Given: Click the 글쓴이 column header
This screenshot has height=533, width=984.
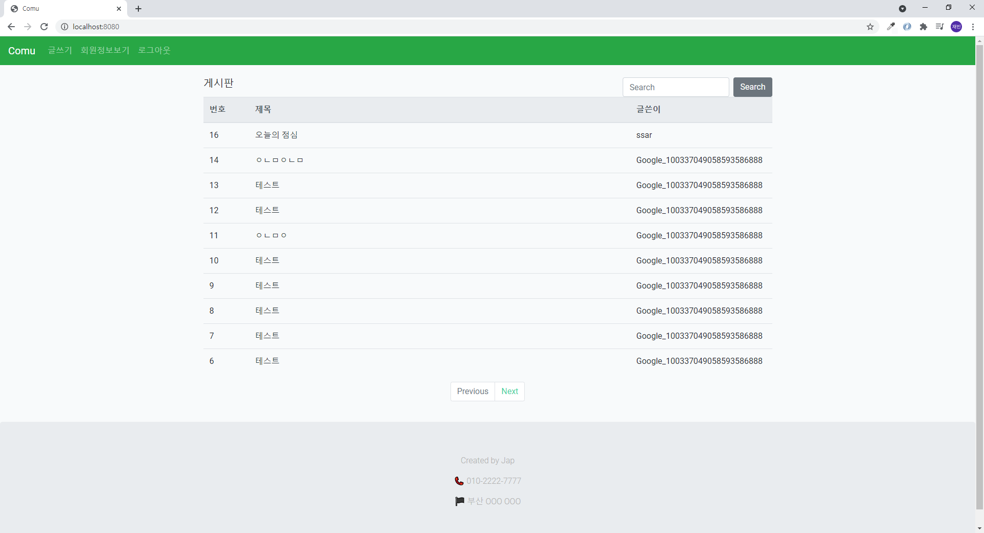Looking at the screenshot, I should (x=648, y=109).
